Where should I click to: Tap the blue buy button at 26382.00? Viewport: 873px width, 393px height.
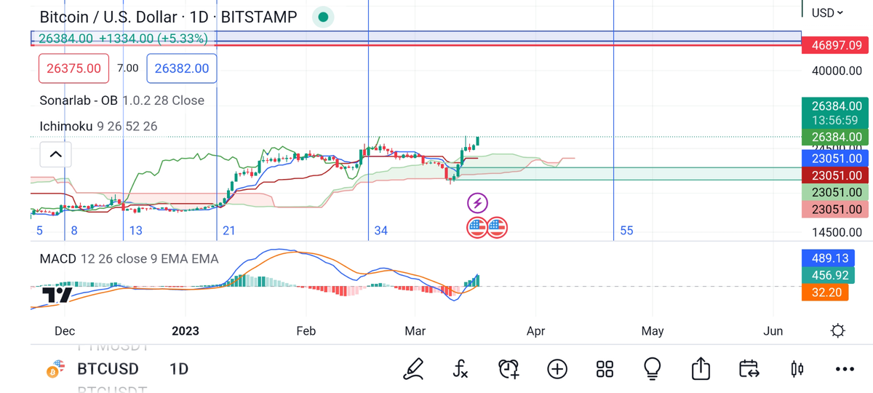coord(181,68)
